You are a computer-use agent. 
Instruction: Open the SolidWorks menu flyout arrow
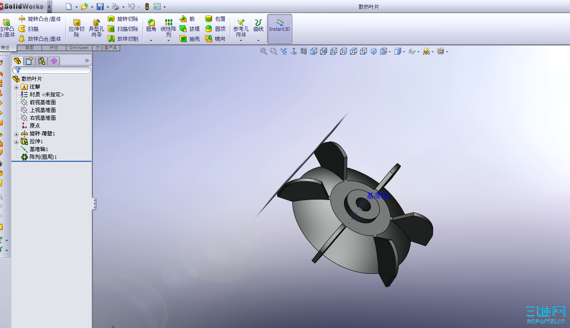pos(49,7)
